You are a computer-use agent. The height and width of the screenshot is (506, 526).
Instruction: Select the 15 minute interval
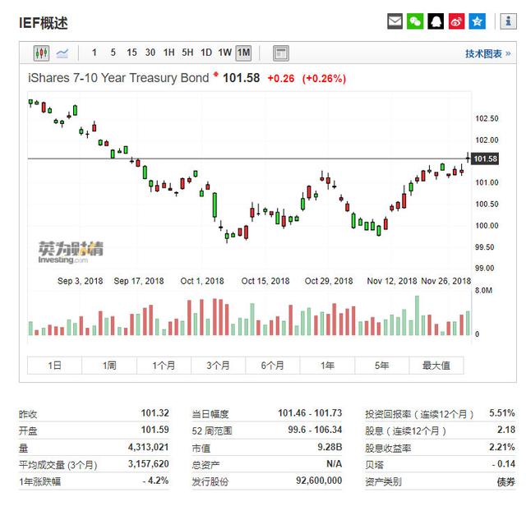click(131, 53)
